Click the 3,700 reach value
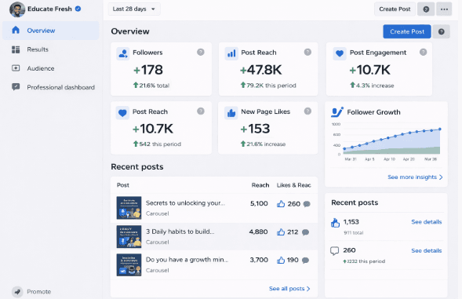Screen dimensions: 462x299 coord(259,260)
